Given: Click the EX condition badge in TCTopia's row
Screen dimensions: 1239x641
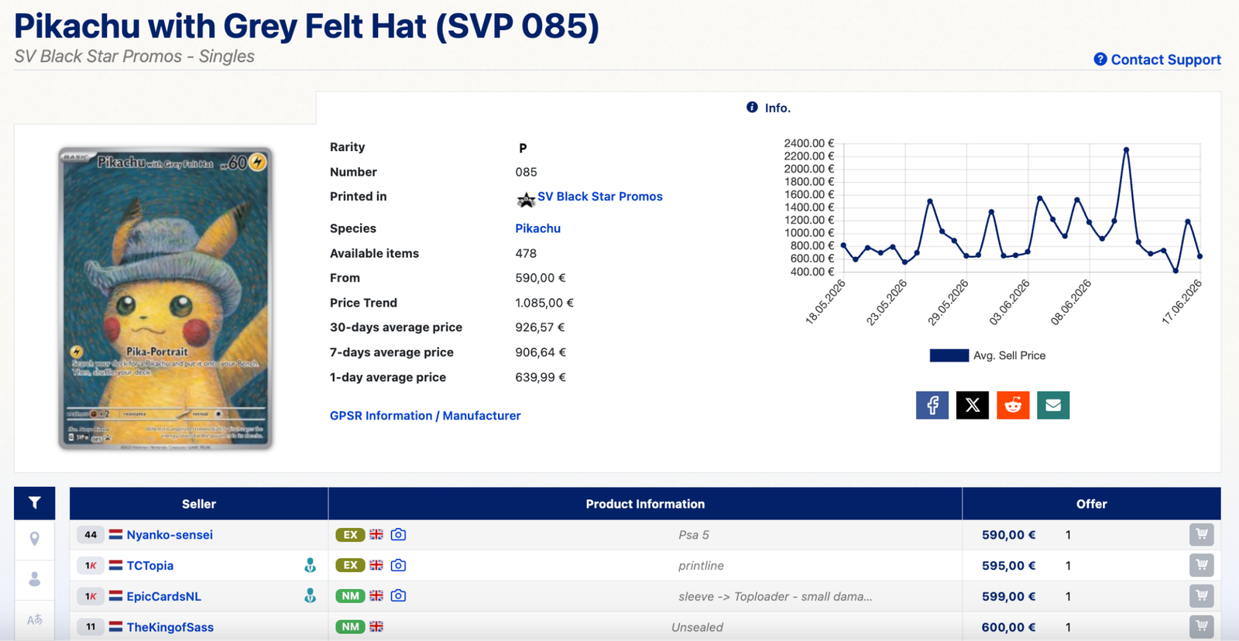Looking at the screenshot, I should [x=350, y=566].
